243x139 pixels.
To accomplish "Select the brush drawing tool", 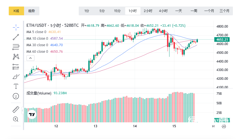I will click(16, 76).
